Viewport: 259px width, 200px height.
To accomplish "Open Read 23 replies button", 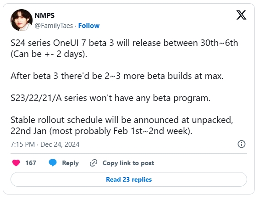I will pyautogui.click(x=129, y=179).
